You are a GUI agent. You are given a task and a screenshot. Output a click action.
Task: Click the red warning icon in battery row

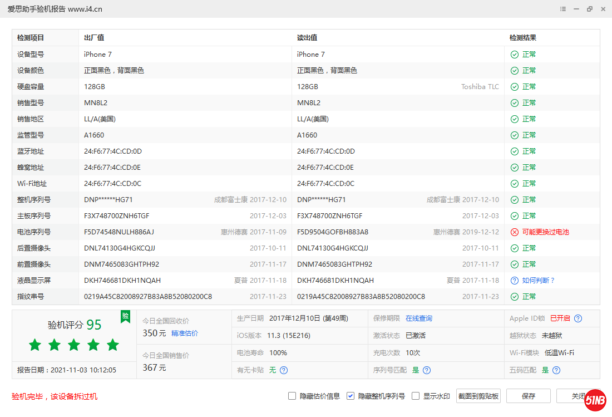[x=515, y=232]
